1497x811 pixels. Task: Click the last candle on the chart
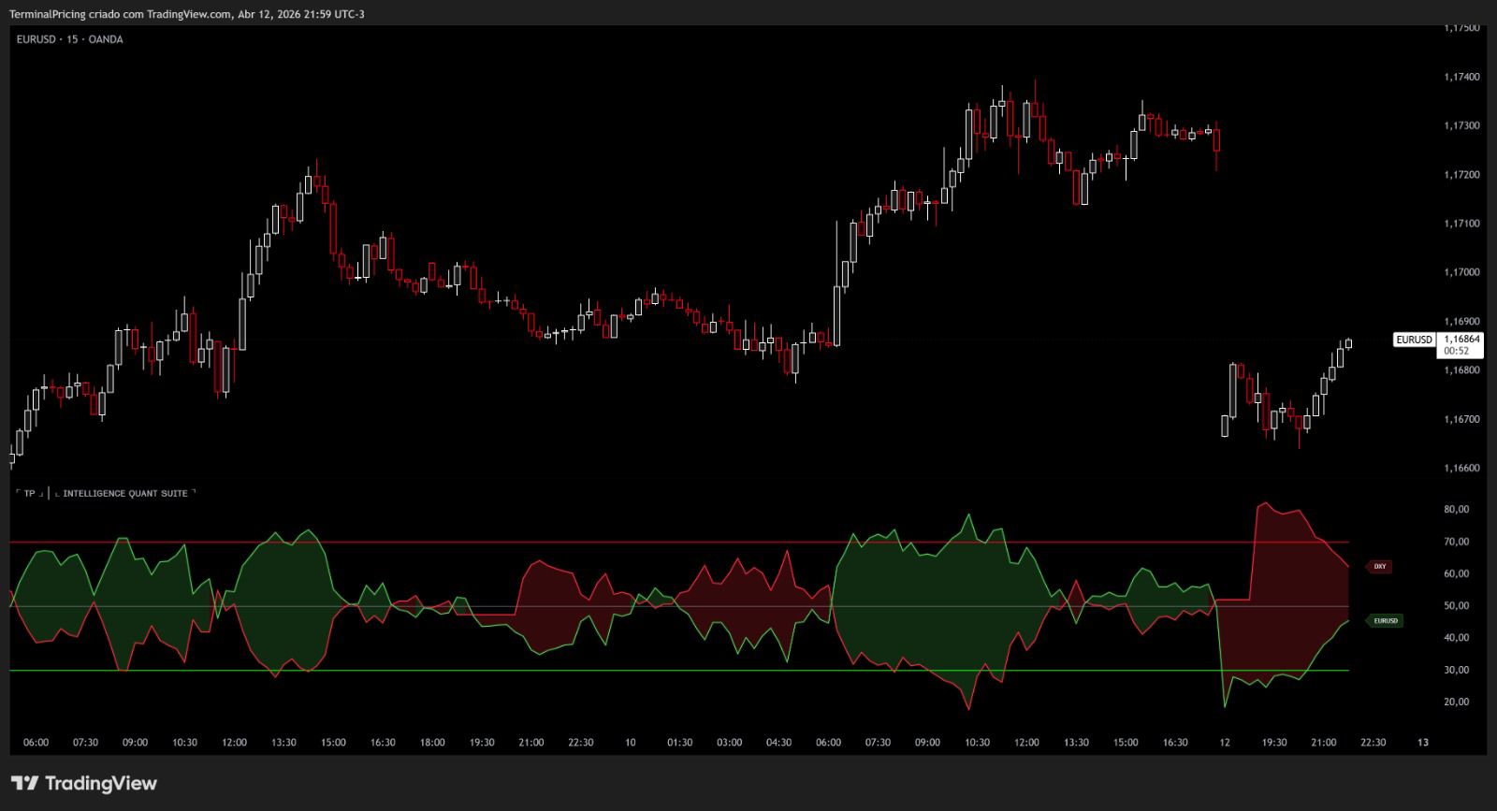tap(1348, 343)
